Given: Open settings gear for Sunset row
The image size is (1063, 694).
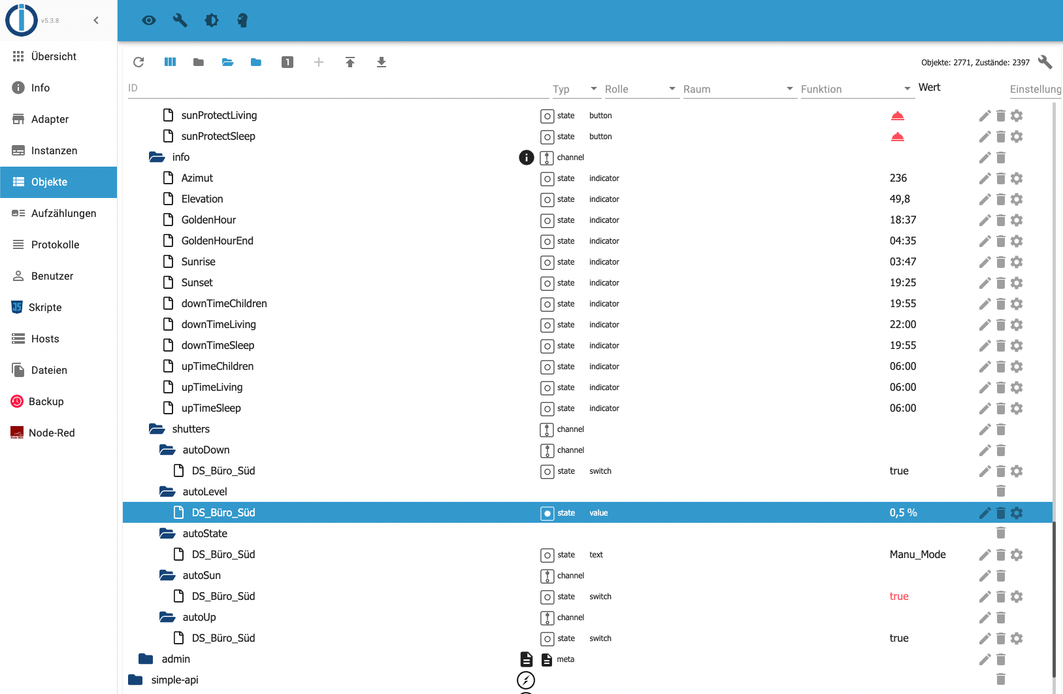Looking at the screenshot, I should point(1017,283).
